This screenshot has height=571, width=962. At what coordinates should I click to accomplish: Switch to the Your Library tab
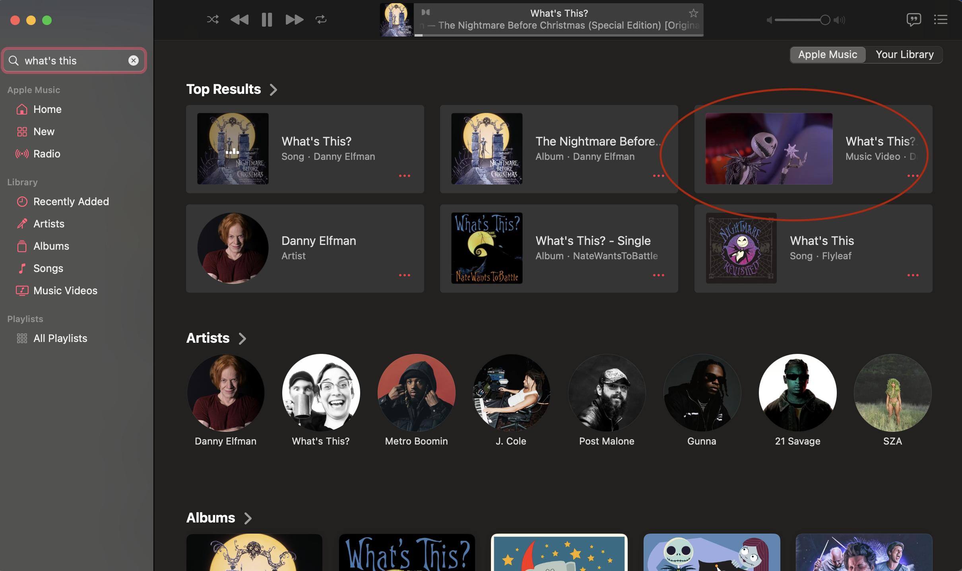coord(904,54)
